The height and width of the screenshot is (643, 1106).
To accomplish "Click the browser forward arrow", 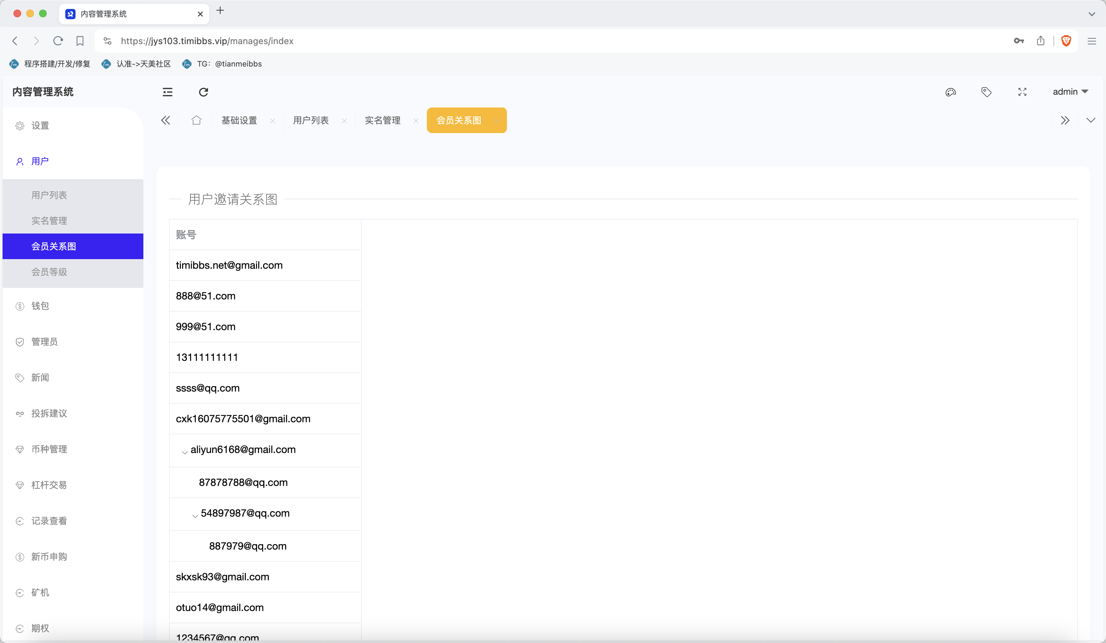I will coord(36,41).
